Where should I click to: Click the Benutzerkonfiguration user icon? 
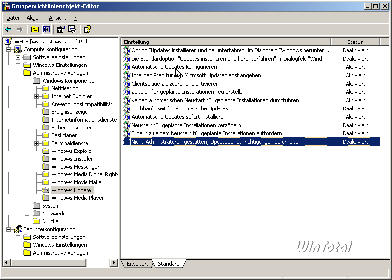tap(18, 229)
